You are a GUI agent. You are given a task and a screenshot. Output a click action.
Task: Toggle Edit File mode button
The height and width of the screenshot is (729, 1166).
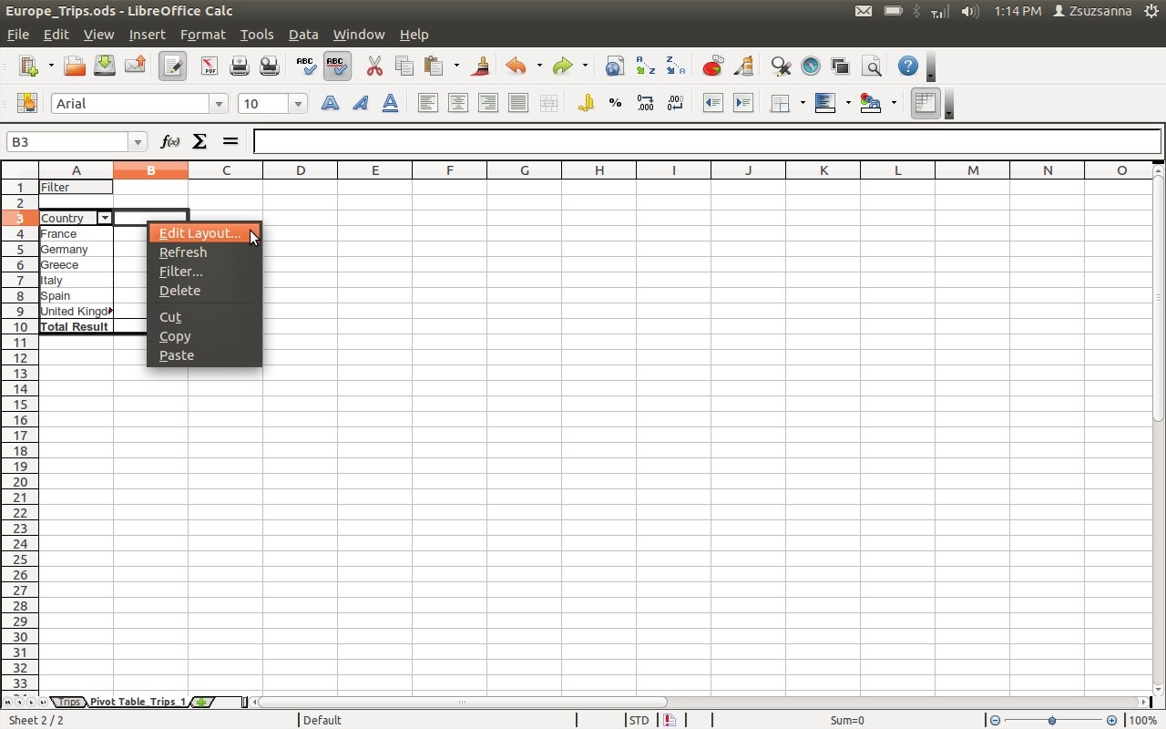[x=172, y=67]
